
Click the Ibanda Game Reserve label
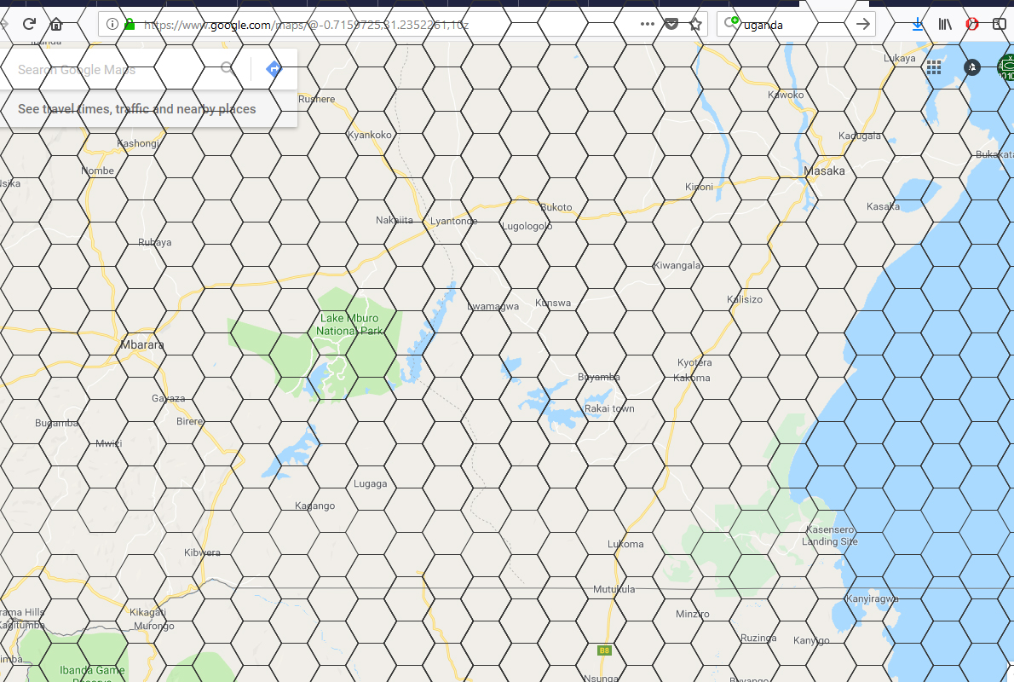tap(92, 674)
